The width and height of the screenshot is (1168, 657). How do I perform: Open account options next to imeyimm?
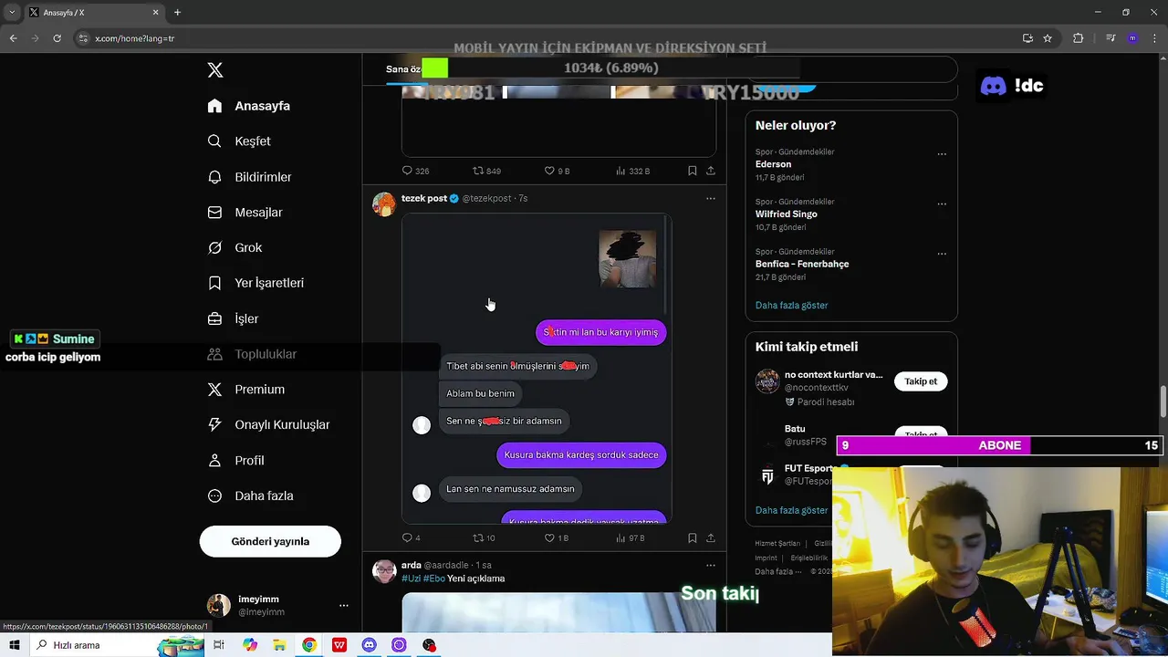tap(344, 605)
